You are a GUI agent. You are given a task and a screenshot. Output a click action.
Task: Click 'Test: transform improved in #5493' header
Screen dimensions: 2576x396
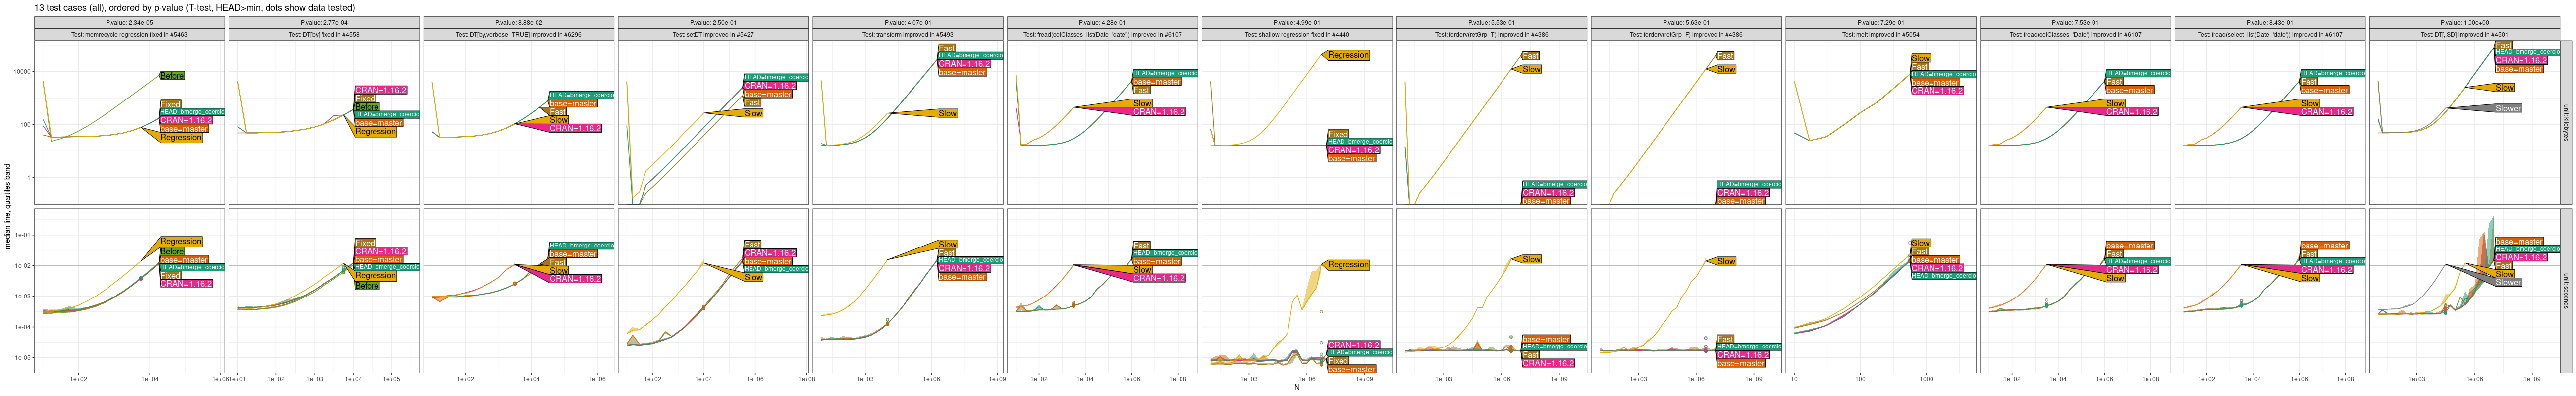coord(908,34)
